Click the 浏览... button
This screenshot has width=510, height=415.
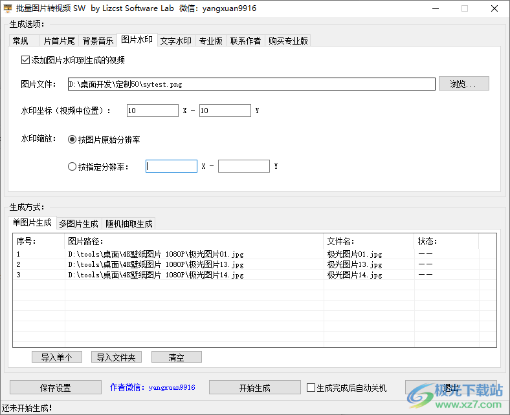click(x=463, y=83)
